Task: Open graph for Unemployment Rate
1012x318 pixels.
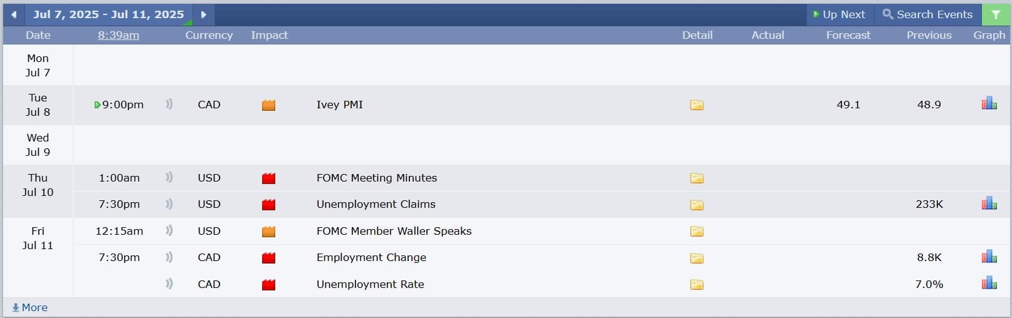Action: point(989,283)
